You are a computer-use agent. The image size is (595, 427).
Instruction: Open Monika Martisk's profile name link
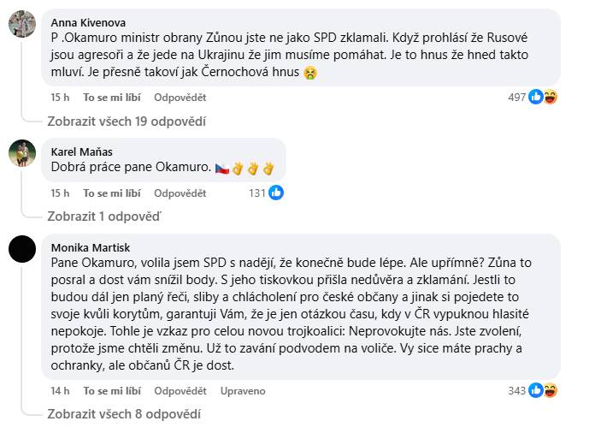pos(91,247)
